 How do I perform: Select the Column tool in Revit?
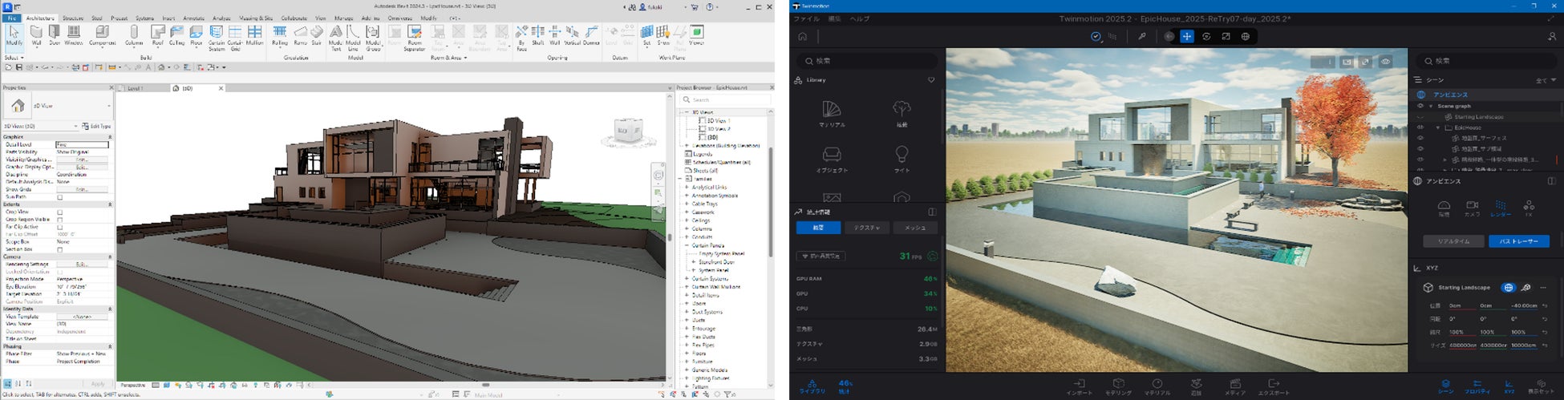coord(134,35)
